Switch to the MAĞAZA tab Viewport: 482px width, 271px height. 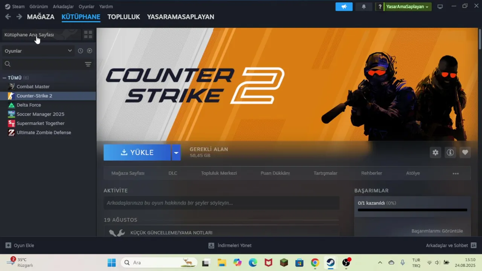(x=41, y=17)
